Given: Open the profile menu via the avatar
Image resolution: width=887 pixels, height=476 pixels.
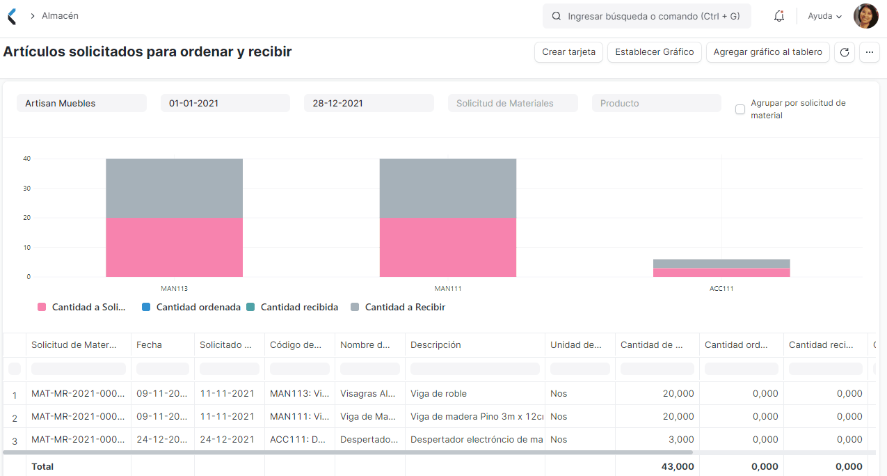Looking at the screenshot, I should tap(865, 15).
